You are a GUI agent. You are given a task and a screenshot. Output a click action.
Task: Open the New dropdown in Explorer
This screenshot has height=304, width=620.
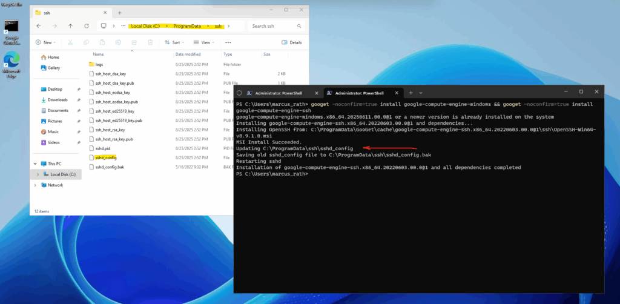[46, 42]
